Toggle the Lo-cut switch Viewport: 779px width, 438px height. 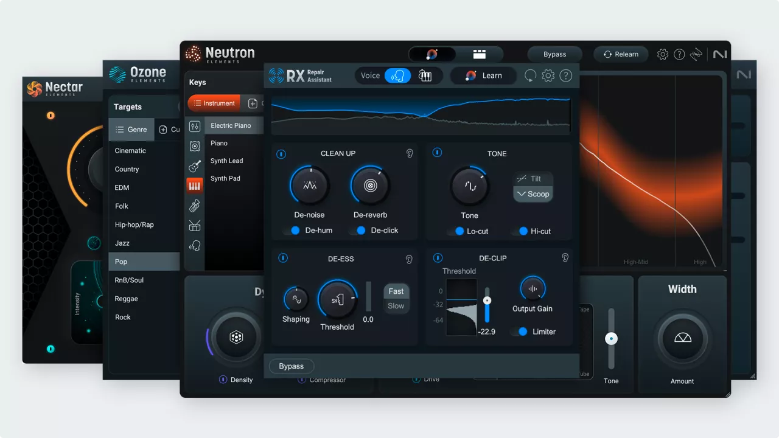coord(457,231)
